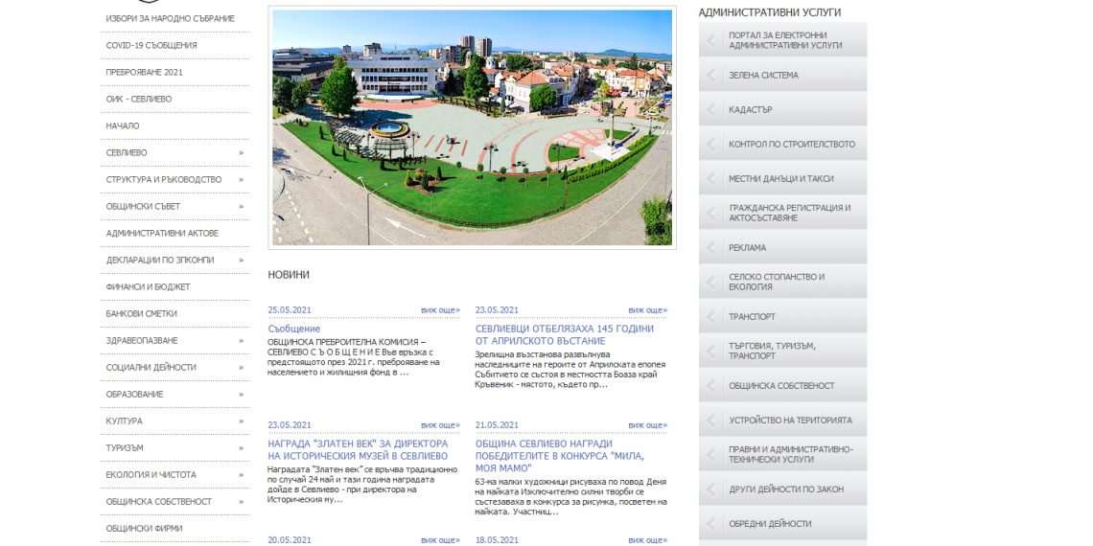The width and height of the screenshot is (1093, 546).
Task: Expand Структура и ръководство submenu
Action: click(241, 180)
